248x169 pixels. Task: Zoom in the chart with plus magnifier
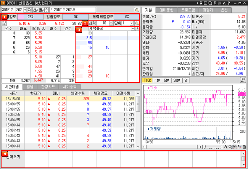click(230, 147)
